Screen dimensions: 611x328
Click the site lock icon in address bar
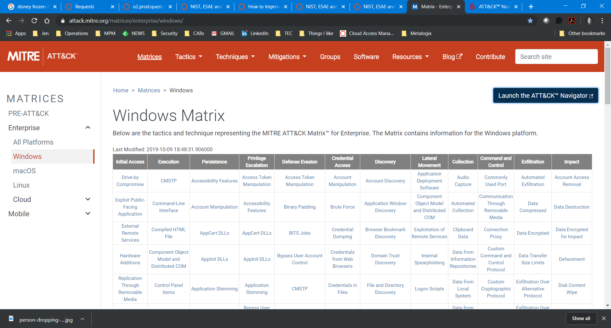pos(63,21)
